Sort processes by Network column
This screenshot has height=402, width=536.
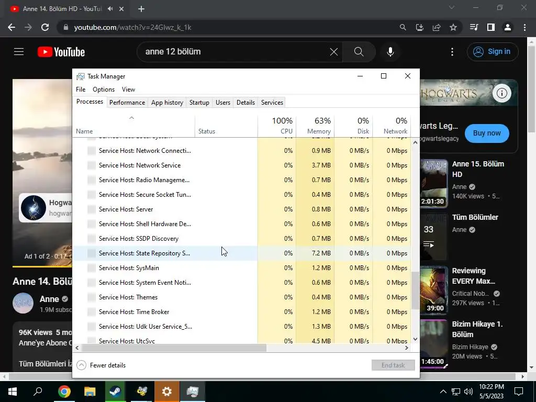click(x=392, y=126)
